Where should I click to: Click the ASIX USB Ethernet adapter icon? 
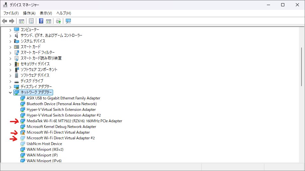click(23, 98)
